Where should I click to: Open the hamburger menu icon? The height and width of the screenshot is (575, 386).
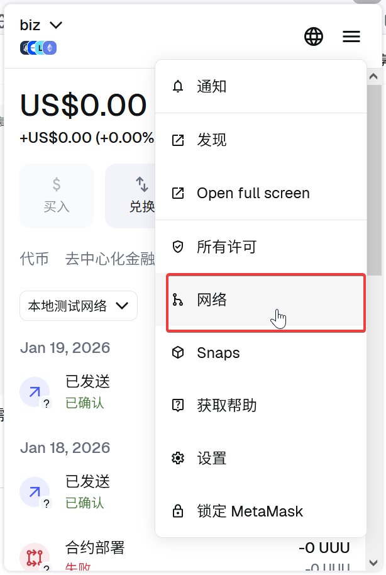351,36
